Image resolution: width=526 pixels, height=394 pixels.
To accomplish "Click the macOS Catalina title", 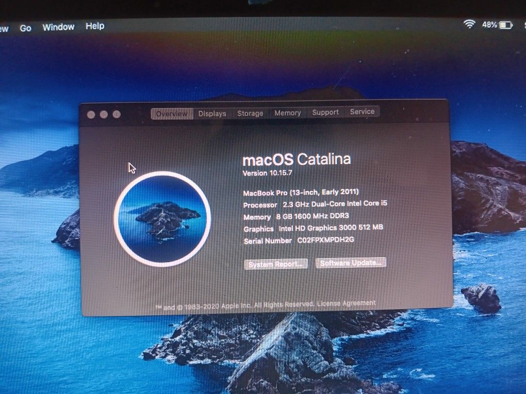I will click(x=297, y=160).
